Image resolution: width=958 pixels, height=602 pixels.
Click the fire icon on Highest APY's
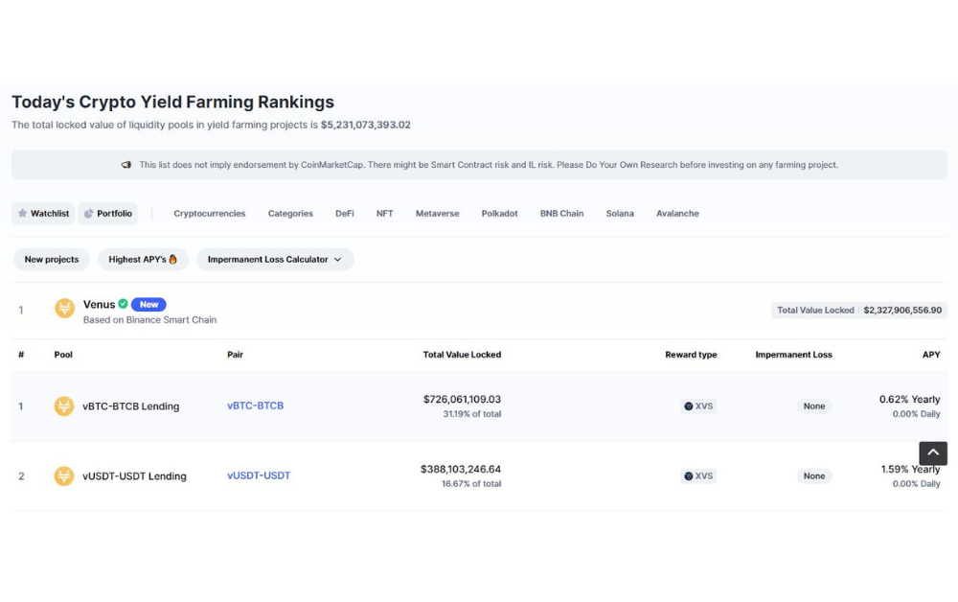pyautogui.click(x=172, y=259)
